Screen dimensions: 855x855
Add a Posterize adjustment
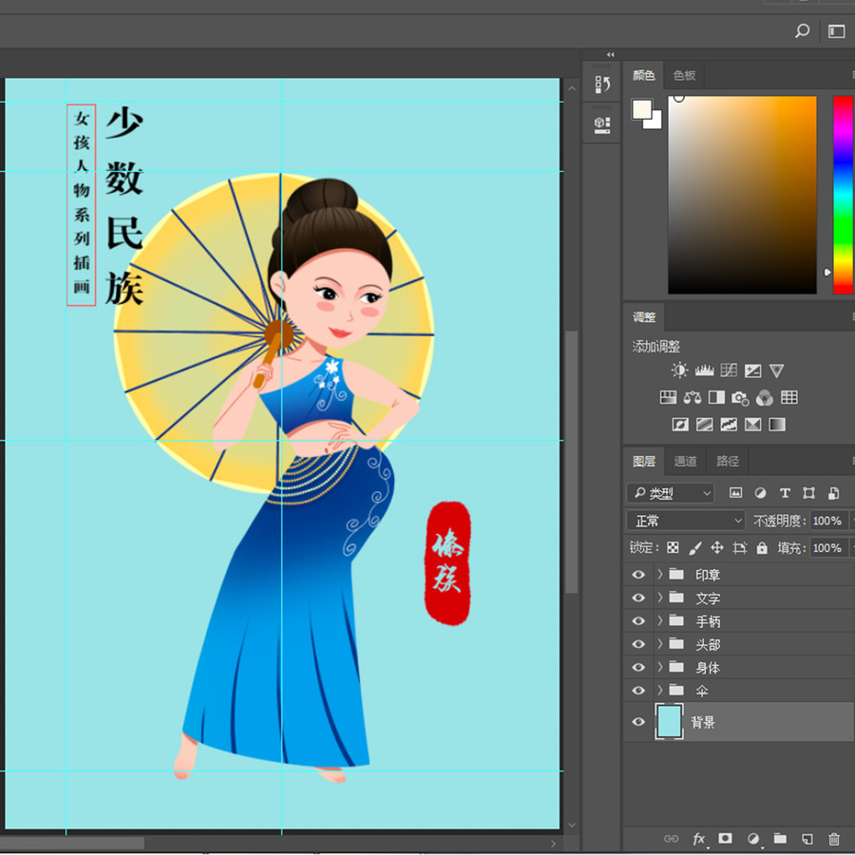click(x=705, y=425)
